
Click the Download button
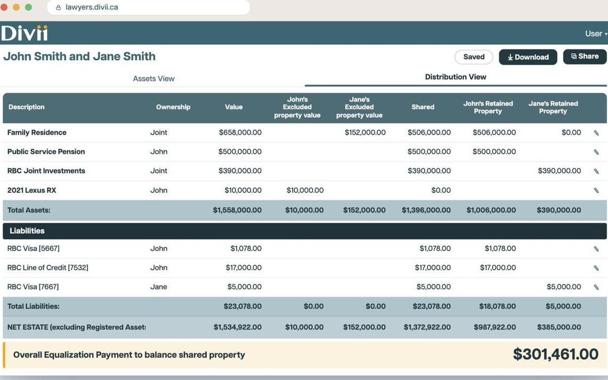[528, 57]
